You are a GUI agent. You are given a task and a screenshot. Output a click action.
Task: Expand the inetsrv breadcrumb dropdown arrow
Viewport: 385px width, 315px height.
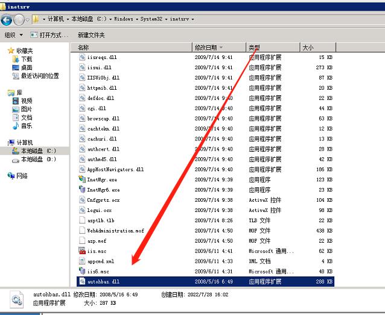click(192, 19)
